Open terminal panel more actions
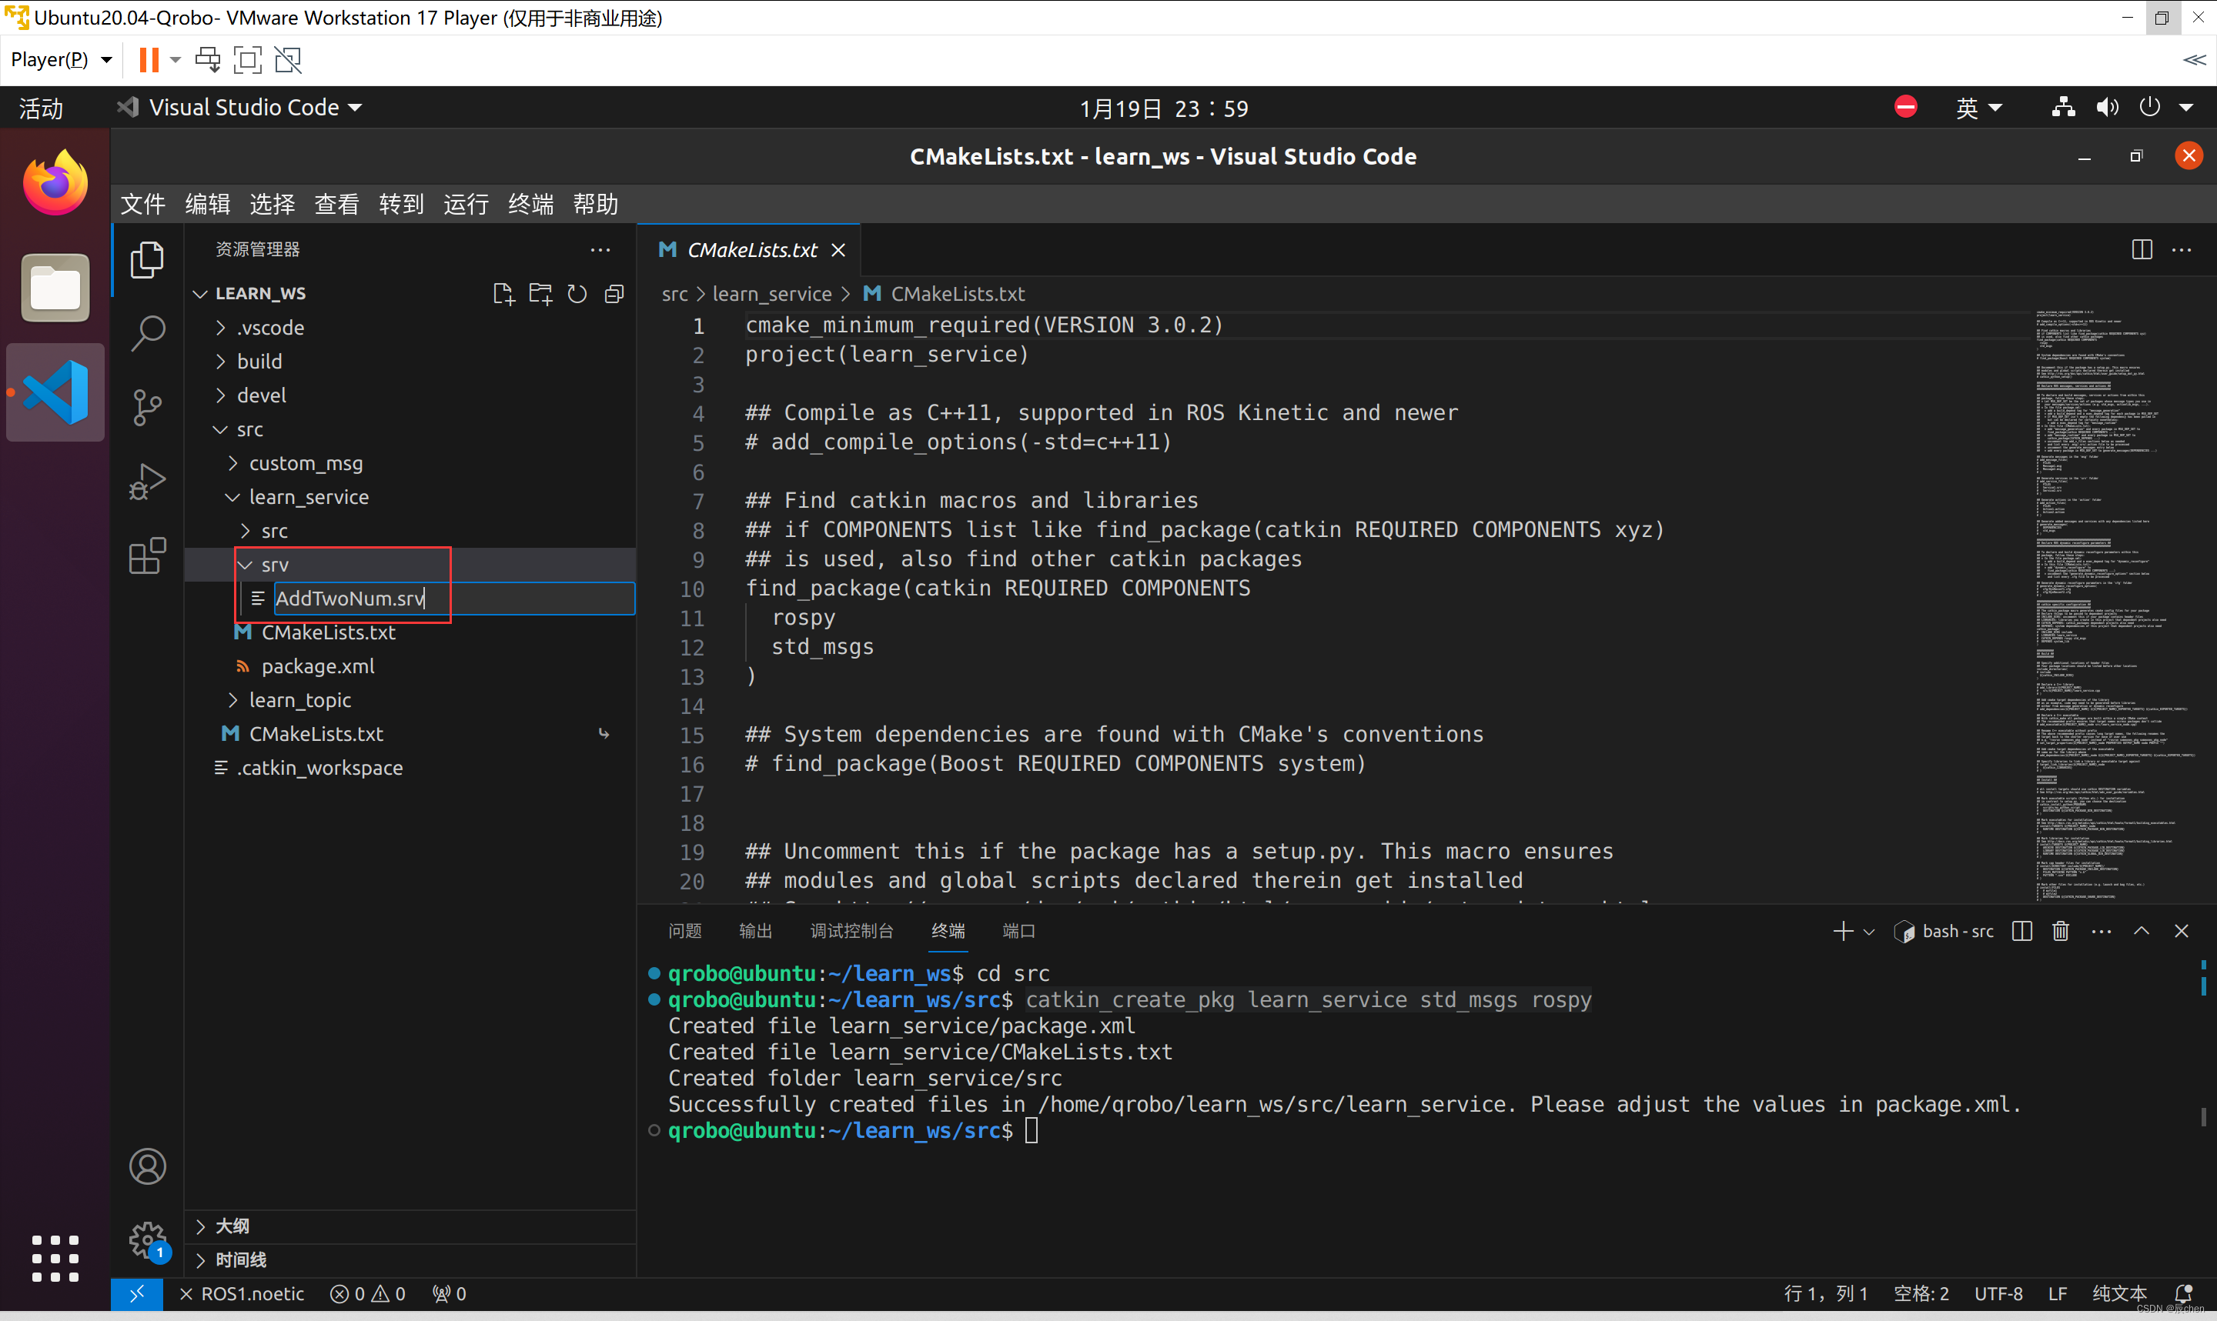2217x1321 pixels. (x=2102, y=931)
